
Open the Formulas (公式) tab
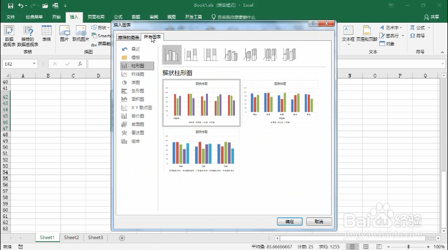pyautogui.click(x=118, y=17)
